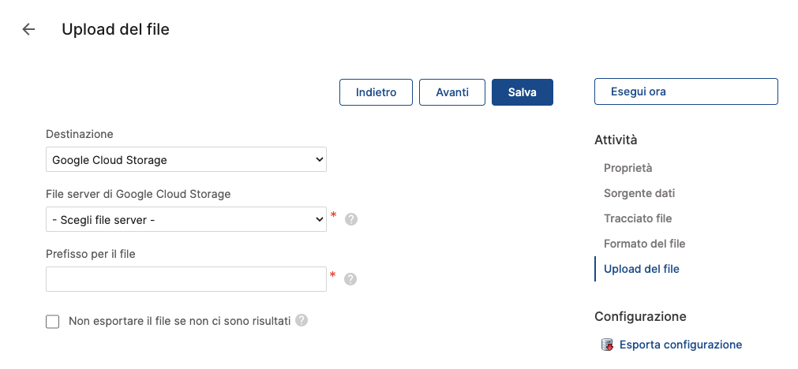Image resolution: width=798 pixels, height=369 pixels.
Task: Click the Esporta configurazione link
Action: point(680,345)
